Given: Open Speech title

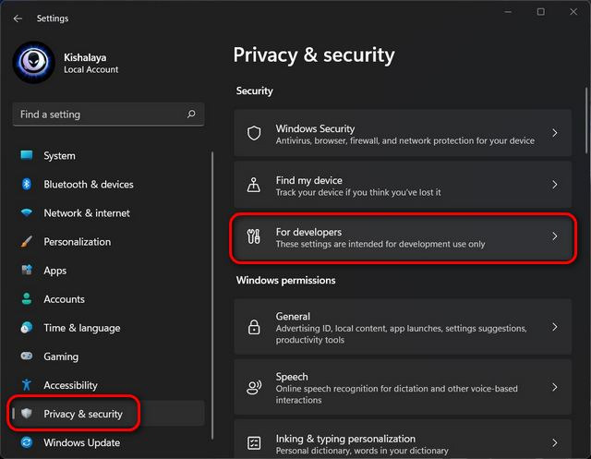Looking at the screenshot, I should coord(292,377).
